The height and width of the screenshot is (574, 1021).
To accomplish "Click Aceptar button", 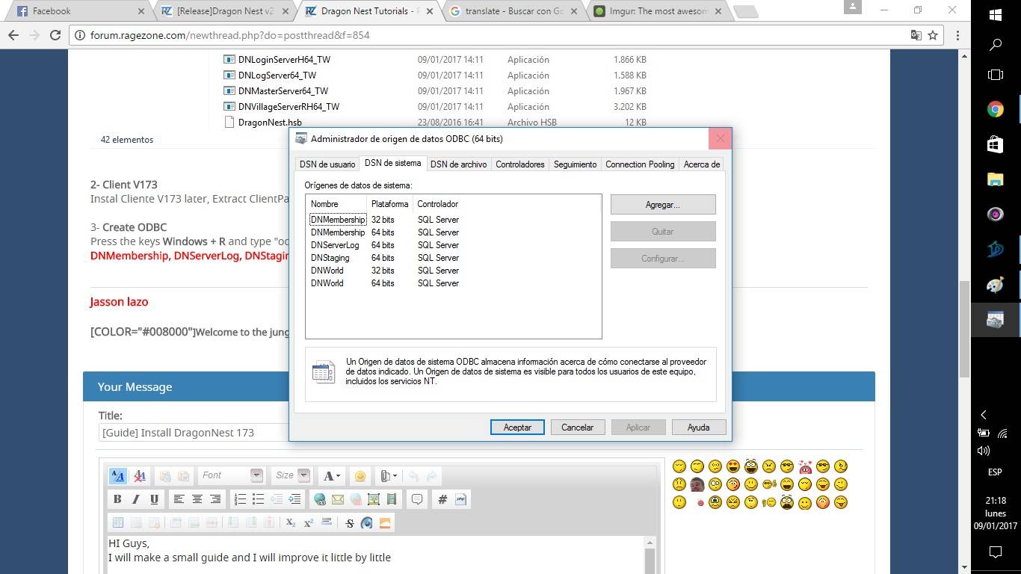I will (x=517, y=428).
